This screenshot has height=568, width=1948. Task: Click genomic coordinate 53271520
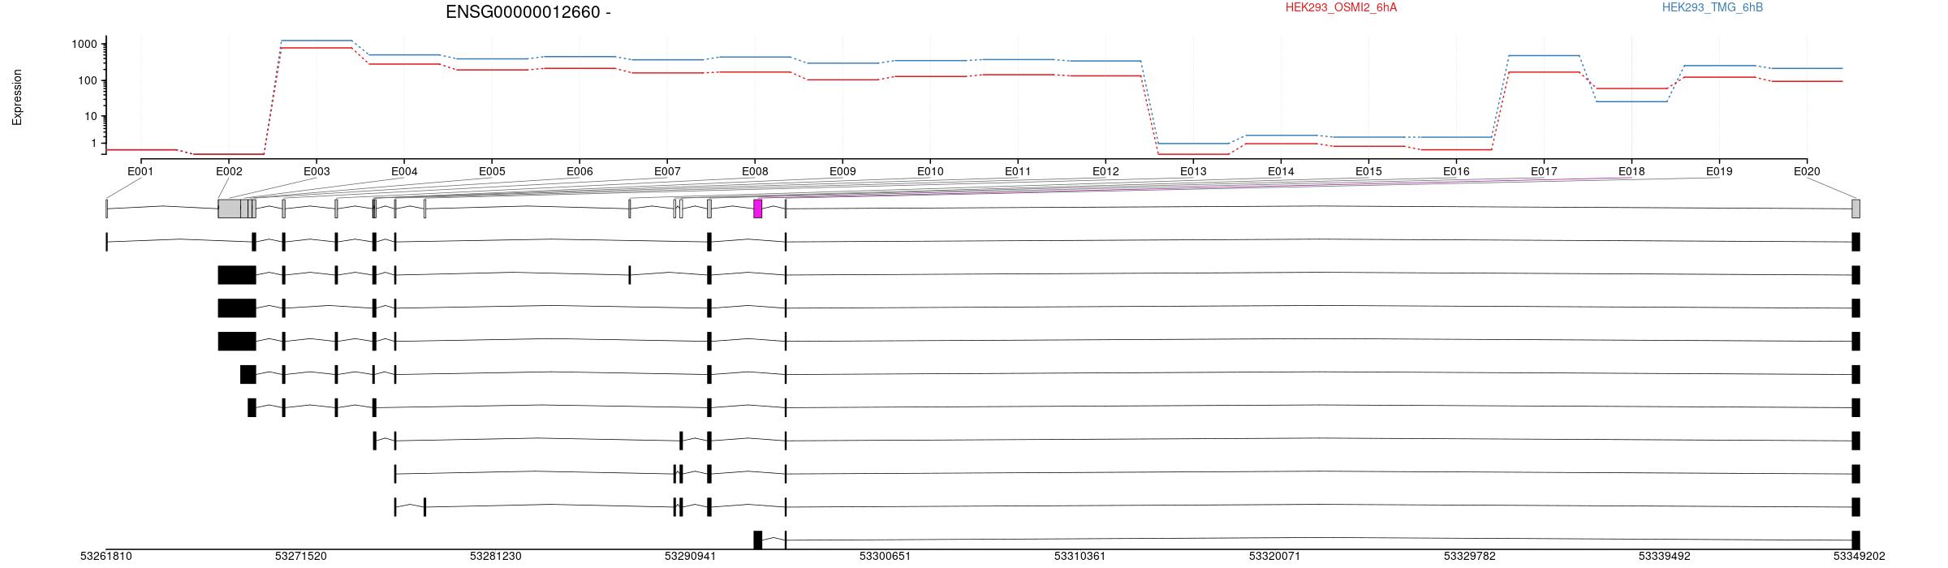coord(301,557)
